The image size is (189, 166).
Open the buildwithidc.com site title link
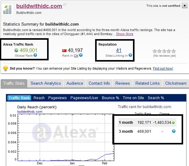pyautogui.click(x=39, y=6)
